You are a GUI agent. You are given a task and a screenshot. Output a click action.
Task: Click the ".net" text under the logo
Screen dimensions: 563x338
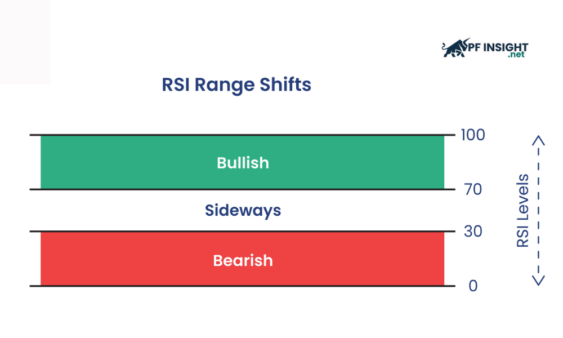[516, 55]
